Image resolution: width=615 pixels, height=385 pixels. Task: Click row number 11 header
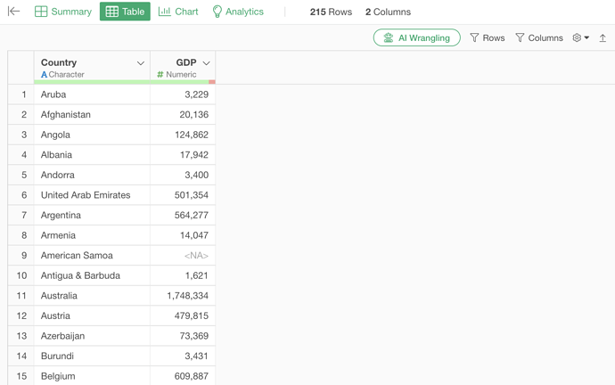pos(21,296)
